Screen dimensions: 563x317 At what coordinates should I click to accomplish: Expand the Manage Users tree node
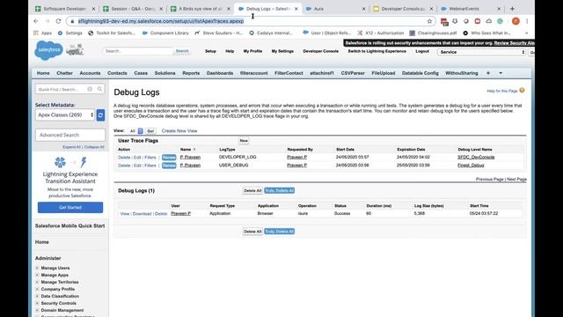tap(37, 268)
